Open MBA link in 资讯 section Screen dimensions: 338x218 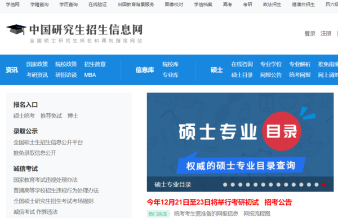click(x=90, y=75)
